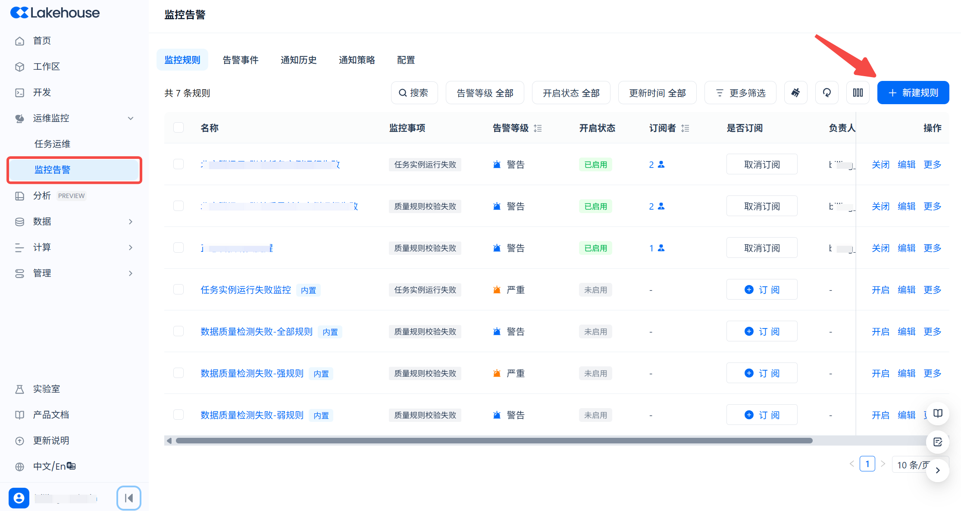Click the user avatar icon at the bottom left
The height and width of the screenshot is (511, 961).
pyautogui.click(x=19, y=498)
